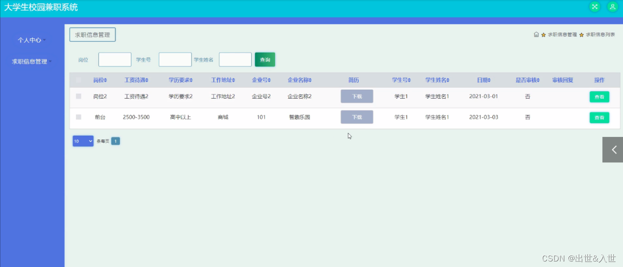Open the user profile icon in header
This screenshot has width=623, height=267.
pos(612,7)
